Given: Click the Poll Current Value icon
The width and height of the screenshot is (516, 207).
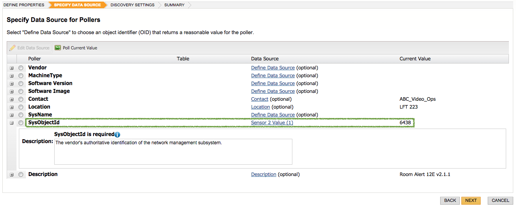Looking at the screenshot, I should 58,48.
